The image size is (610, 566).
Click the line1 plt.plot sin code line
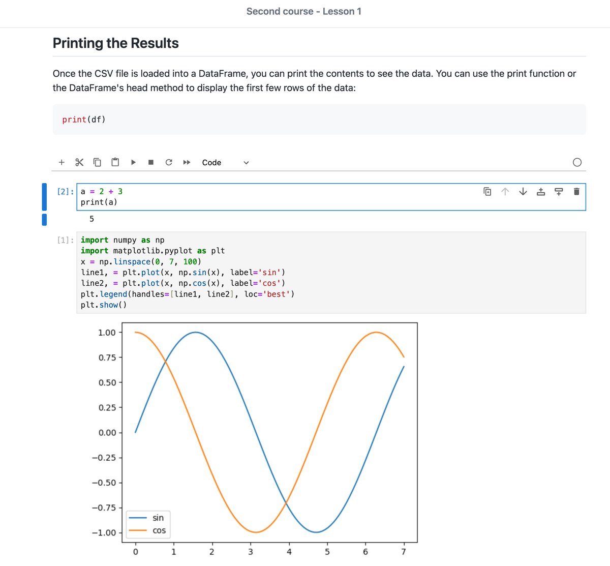coord(183,273)
